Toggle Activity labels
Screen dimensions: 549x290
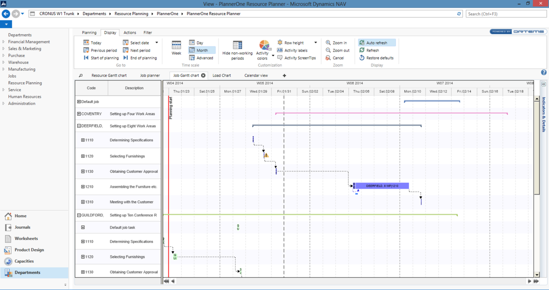pyautogui.click(x=292, y=51)
